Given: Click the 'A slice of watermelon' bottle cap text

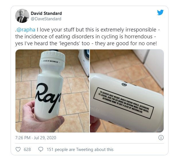Looking at the screenshot, I should [51, 61].
